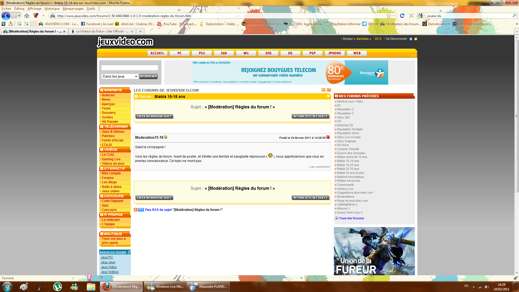Click green profile icon next to Moderation15-18
519x292 pixels.
[166, 137]
